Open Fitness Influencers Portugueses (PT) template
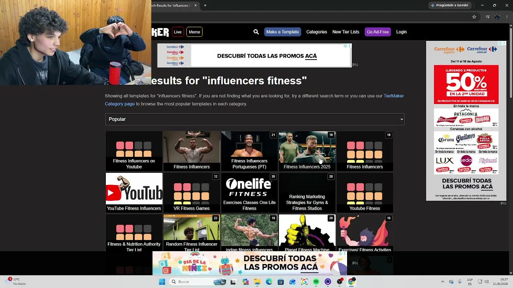 249,151
